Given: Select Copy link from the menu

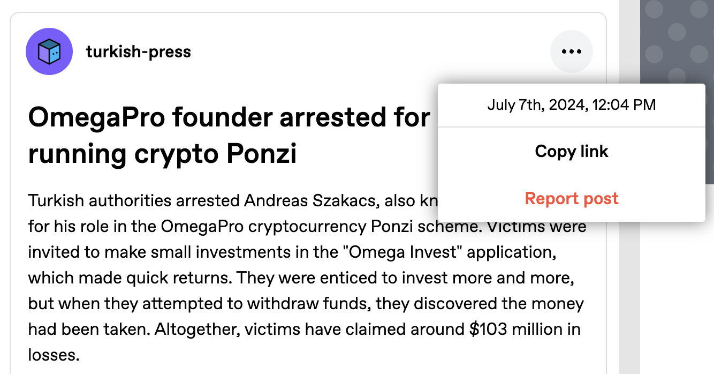Looking at the screenshot, I should (572, 151).
